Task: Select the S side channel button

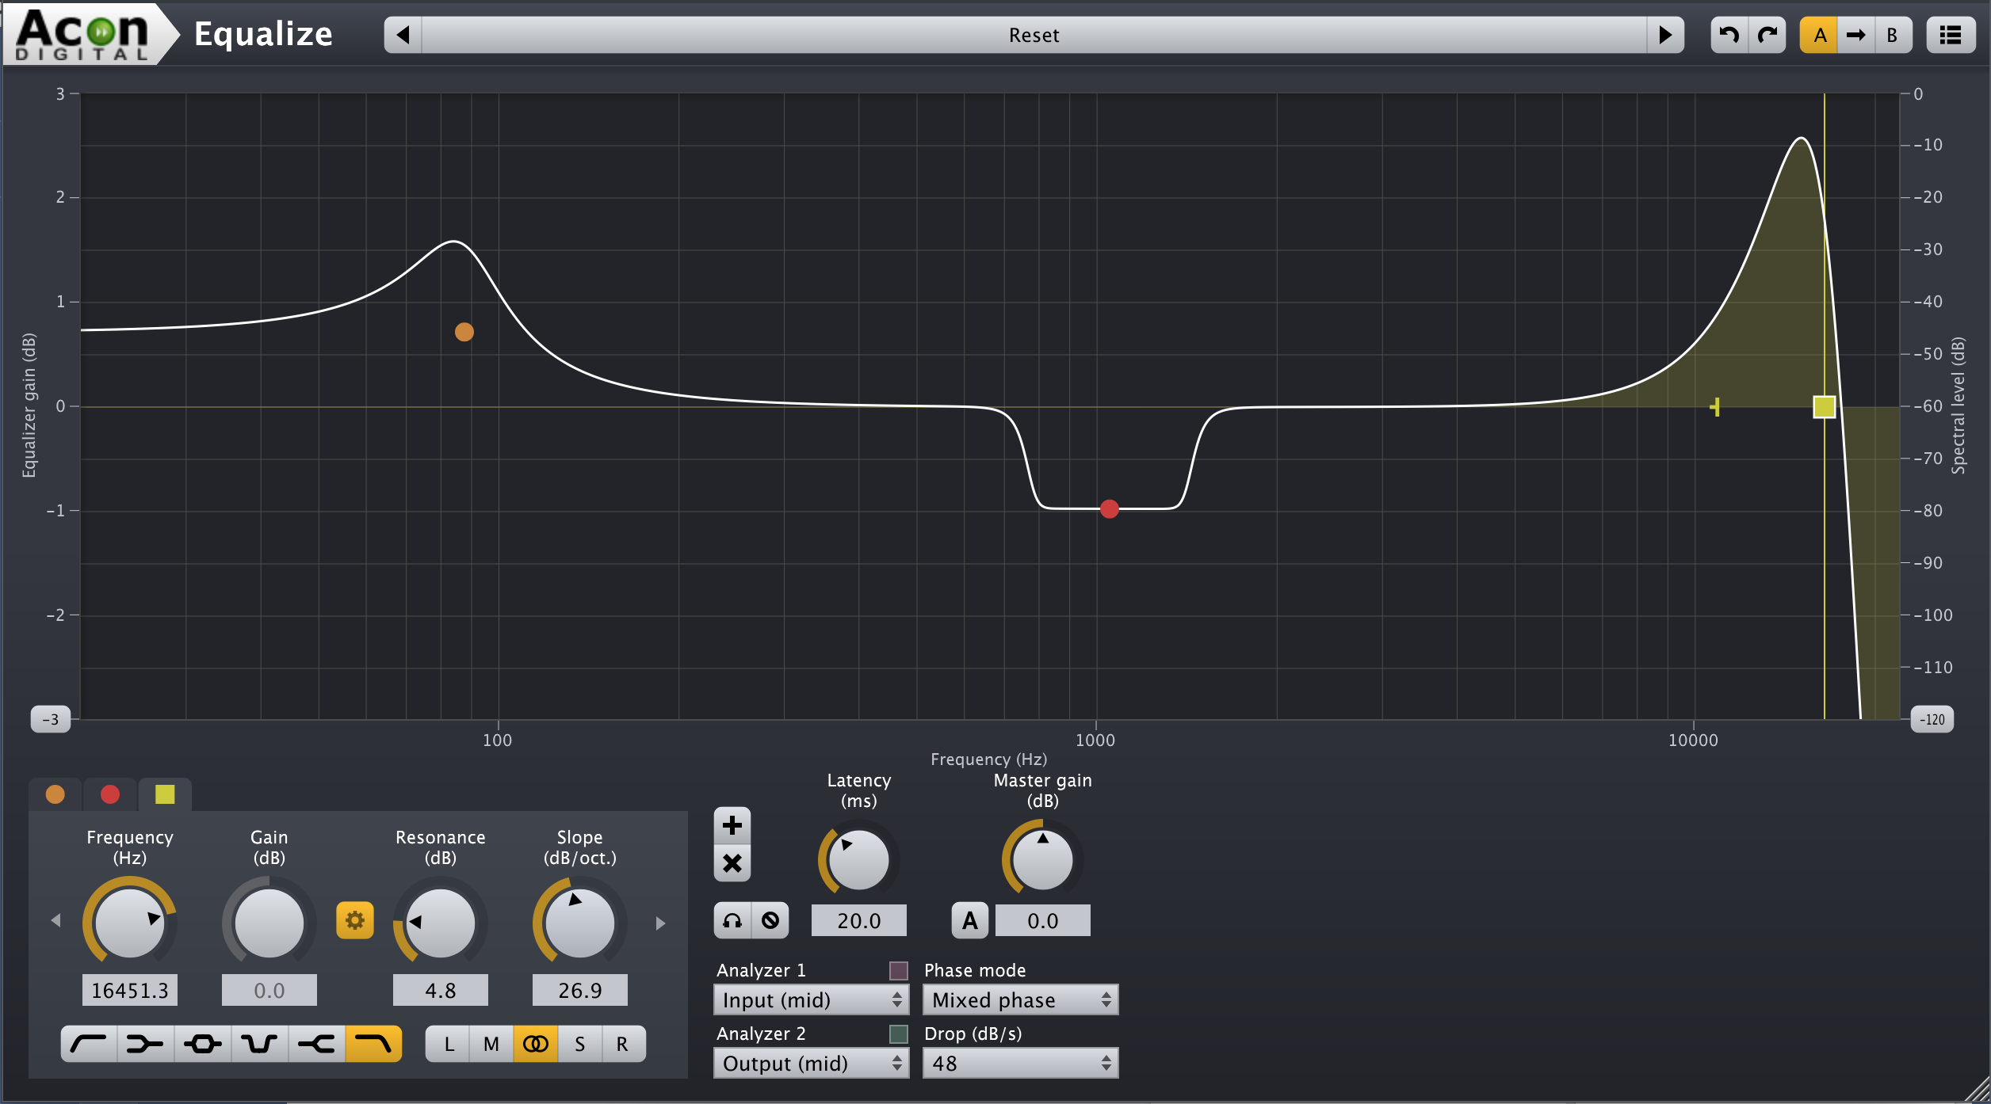Action: [x=579, y=1044]
